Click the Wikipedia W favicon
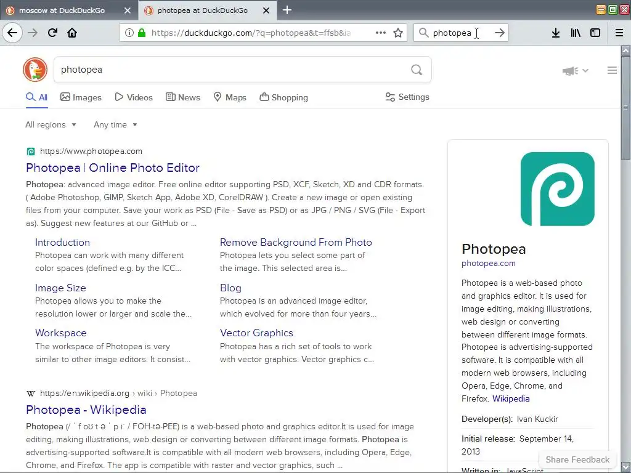This screenshot has width=631, height=473. [x=31, y=394]
